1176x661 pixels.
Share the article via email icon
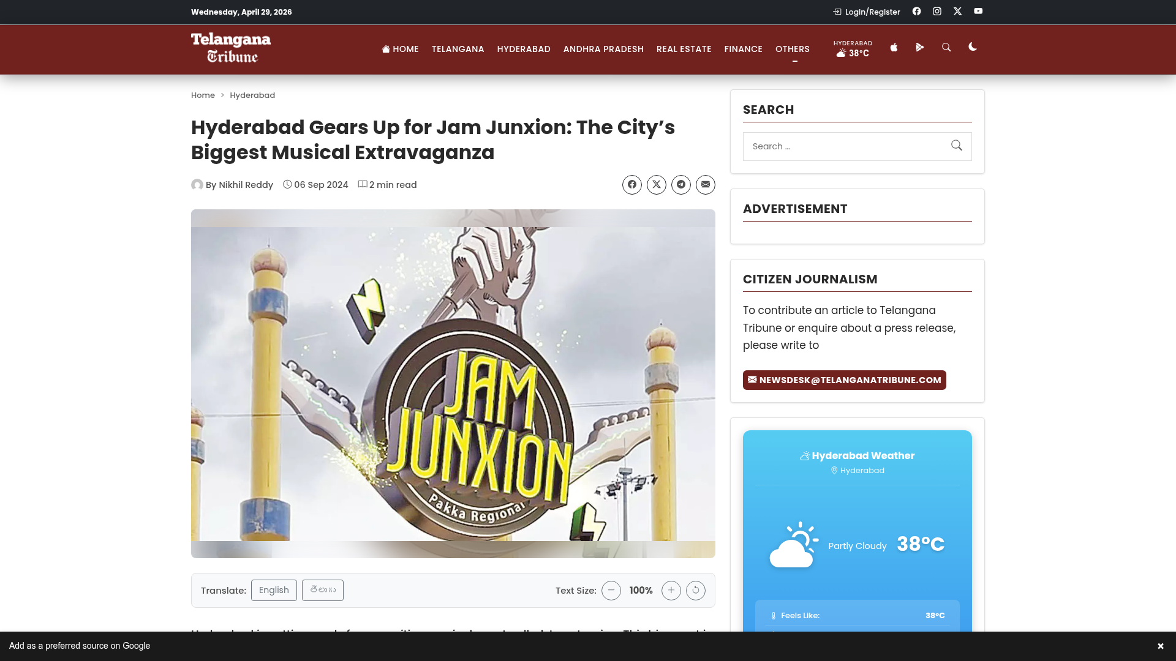[x=706, y=184]
